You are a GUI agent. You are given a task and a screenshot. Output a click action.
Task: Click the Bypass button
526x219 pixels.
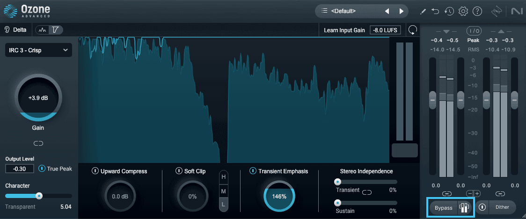click(x=444, y=208)
